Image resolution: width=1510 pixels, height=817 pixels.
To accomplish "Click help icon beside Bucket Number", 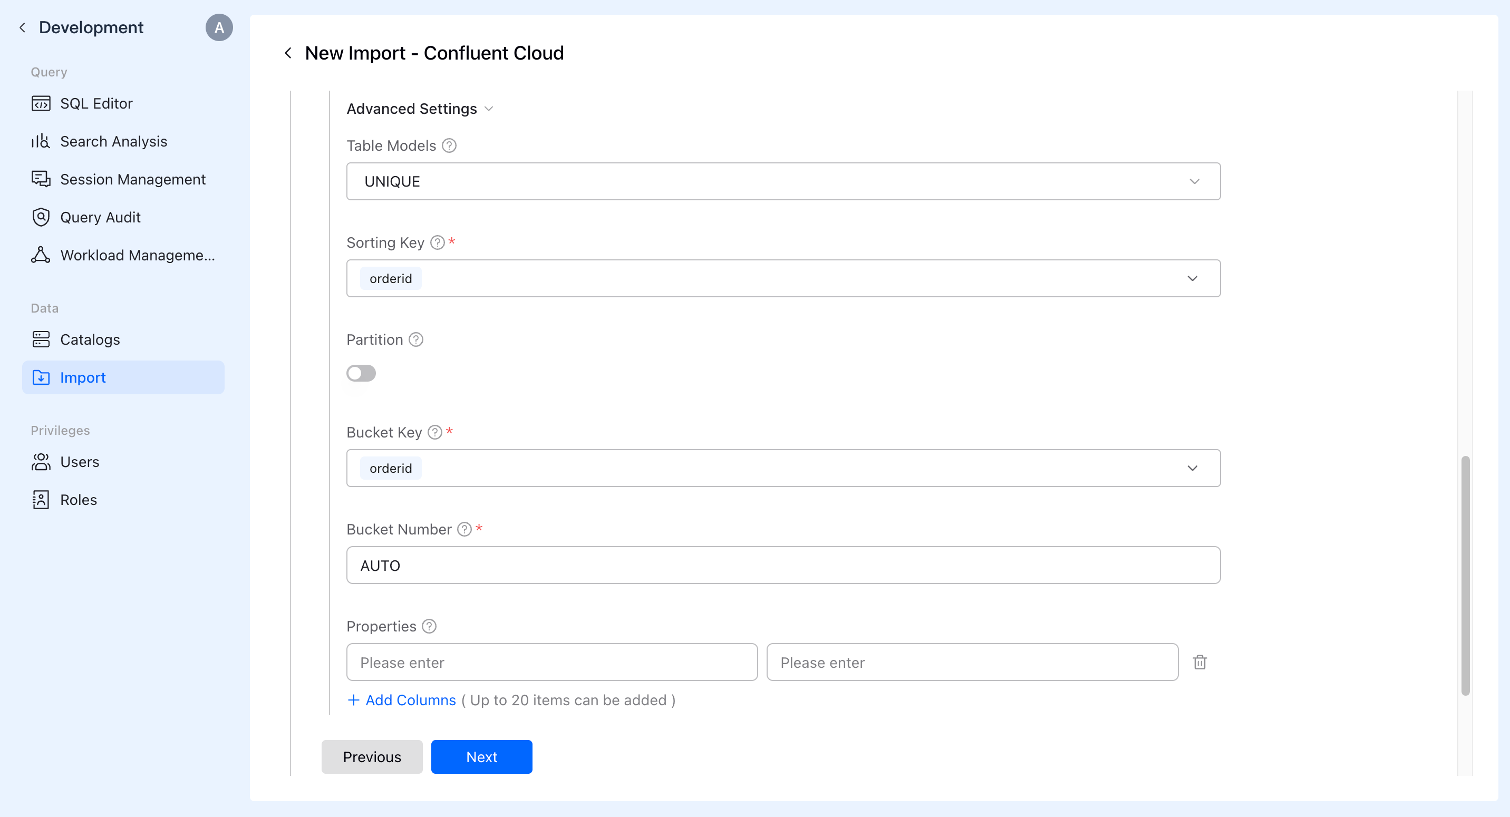I will (464, 529).
